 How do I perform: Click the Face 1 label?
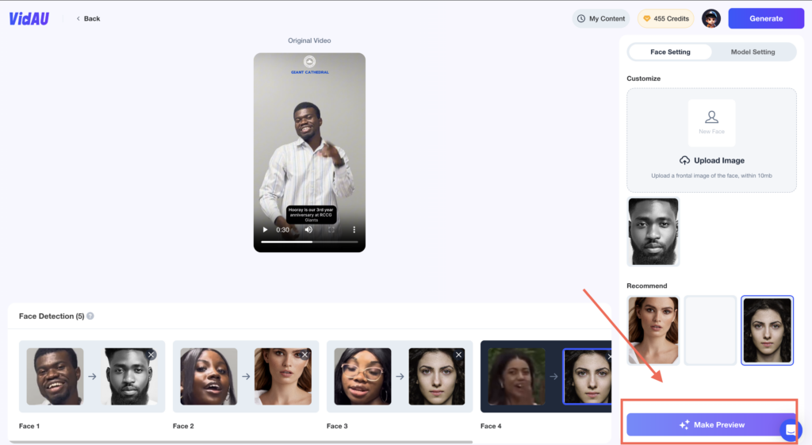[29, 426]
